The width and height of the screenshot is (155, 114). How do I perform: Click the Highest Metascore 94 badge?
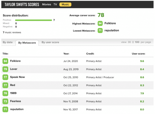(x=100, y=24)
